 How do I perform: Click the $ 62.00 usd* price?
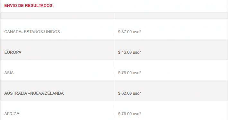click(129, 93)
